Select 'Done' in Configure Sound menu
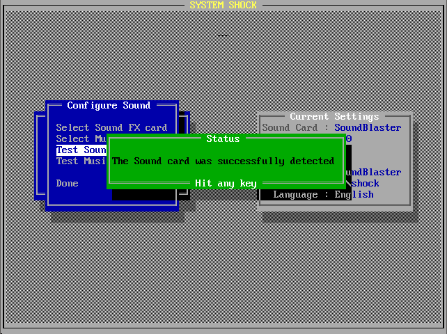The width and height of the screenshot is (447, 334). (68, 183)
